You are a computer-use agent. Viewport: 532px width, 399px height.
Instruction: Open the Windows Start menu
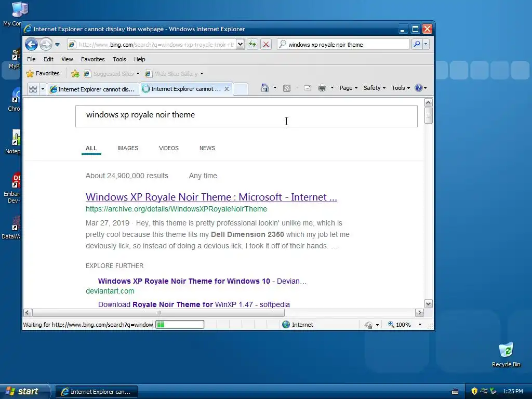(24, 391)
